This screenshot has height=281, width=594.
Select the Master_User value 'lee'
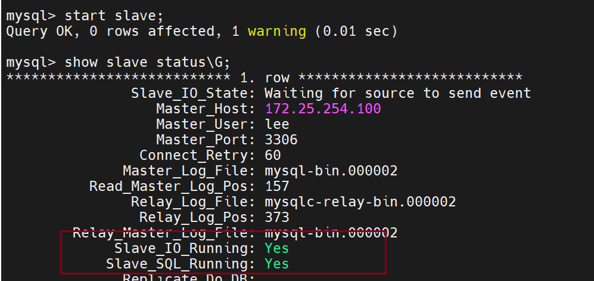[277, 124]
